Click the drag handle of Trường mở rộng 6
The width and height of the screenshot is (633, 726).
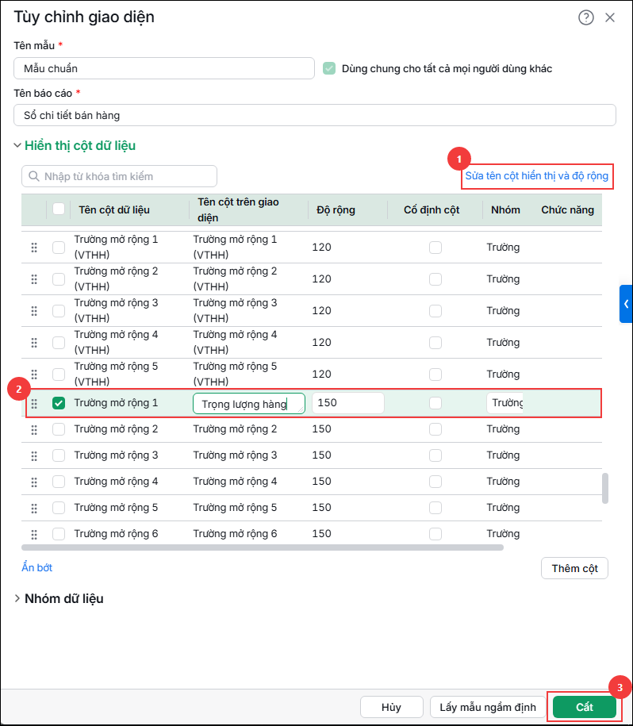[34, 534]
